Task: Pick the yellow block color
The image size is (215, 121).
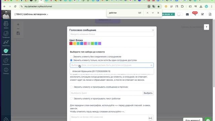Action: pos(75,43)
